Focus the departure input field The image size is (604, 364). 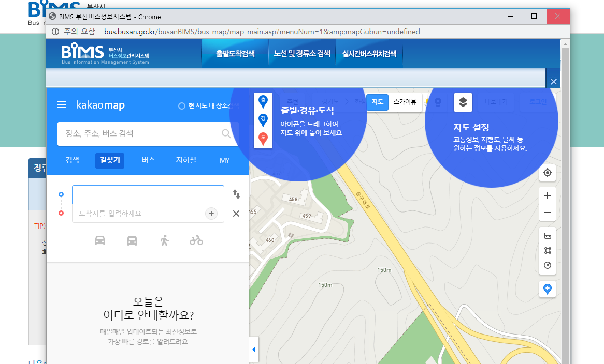pyautogui.click(x=148, y=194)
